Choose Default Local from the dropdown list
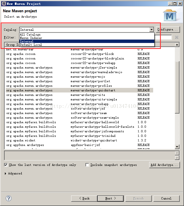 click(x=87, y=45)
